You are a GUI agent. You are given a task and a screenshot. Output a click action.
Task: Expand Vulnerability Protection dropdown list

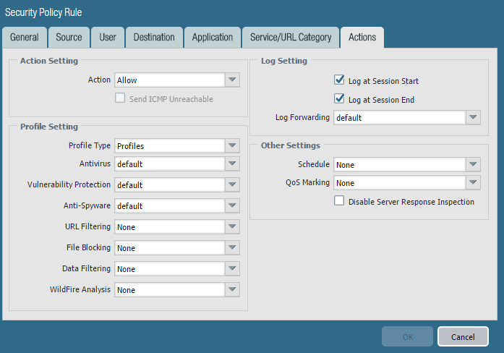pos(232,185)
